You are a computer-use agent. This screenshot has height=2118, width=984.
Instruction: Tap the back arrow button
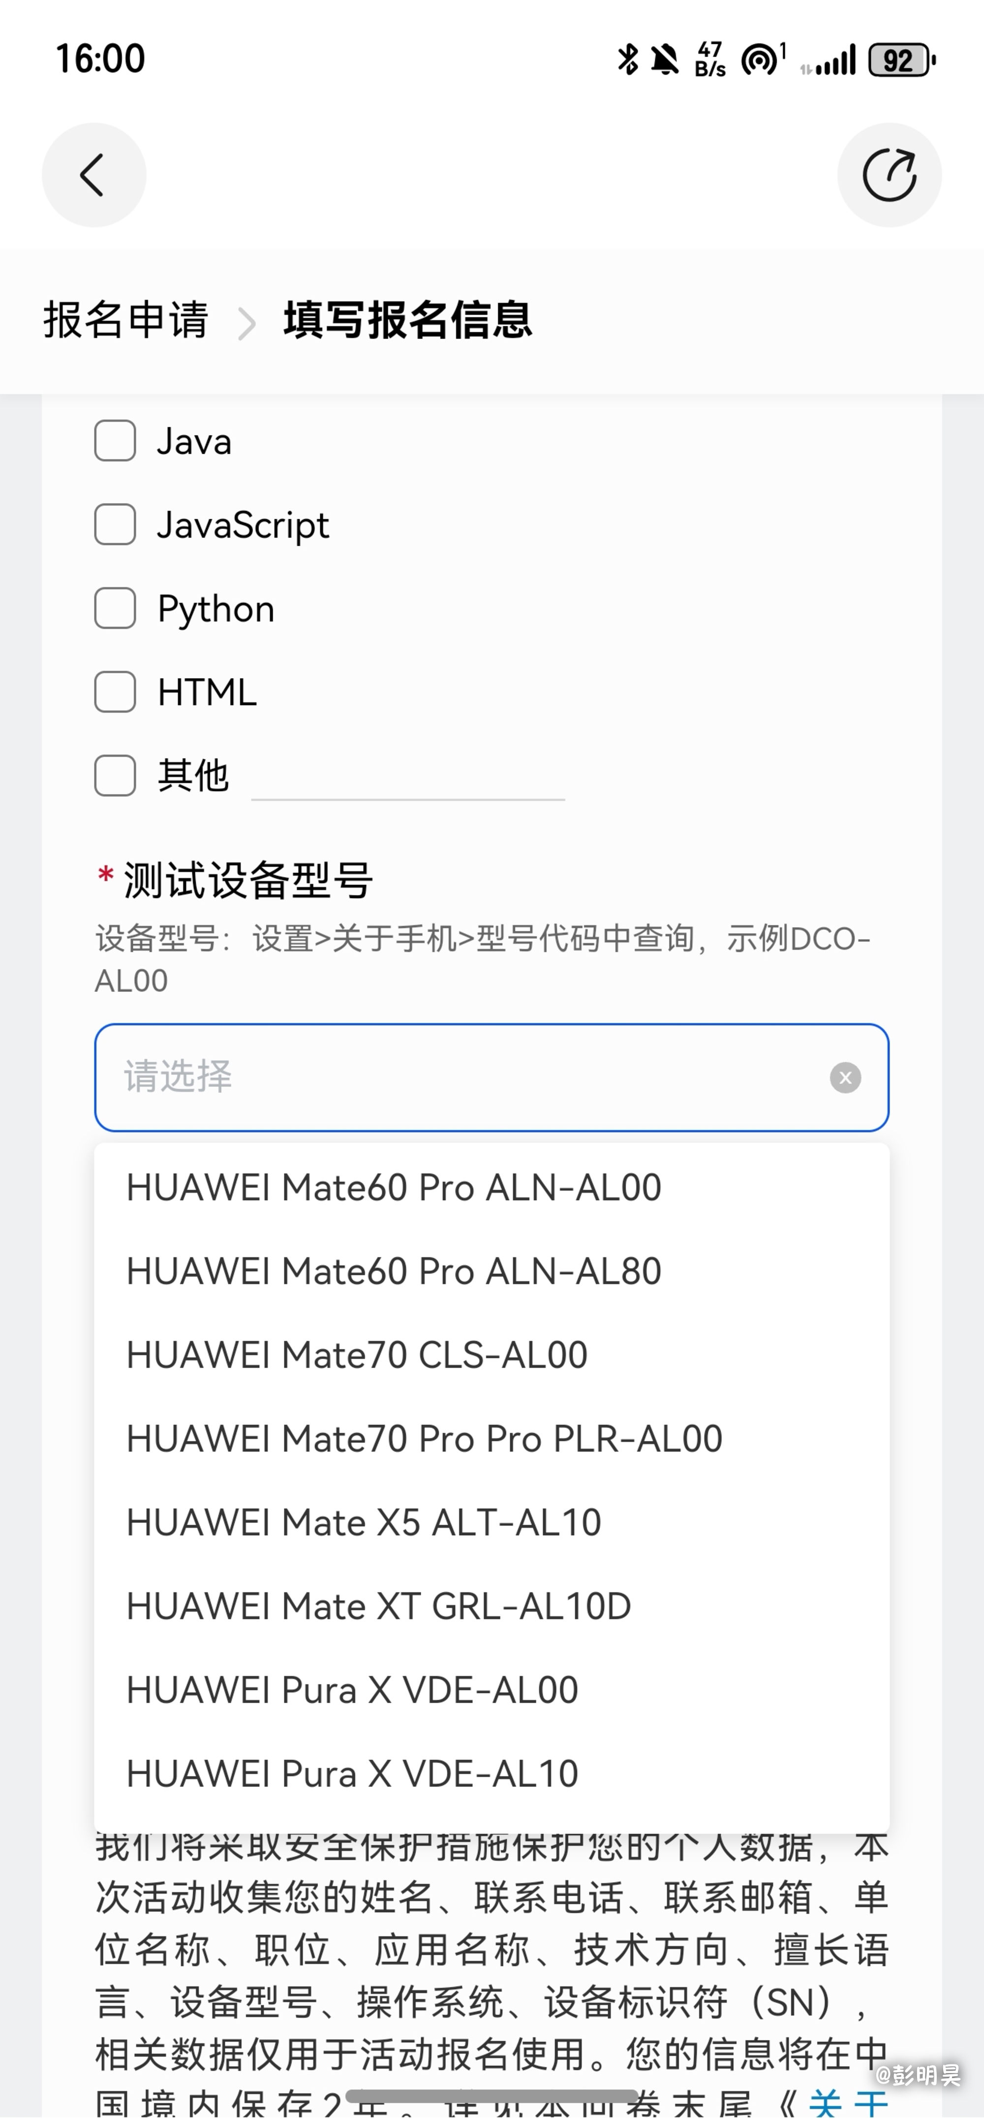click(93, 175)
